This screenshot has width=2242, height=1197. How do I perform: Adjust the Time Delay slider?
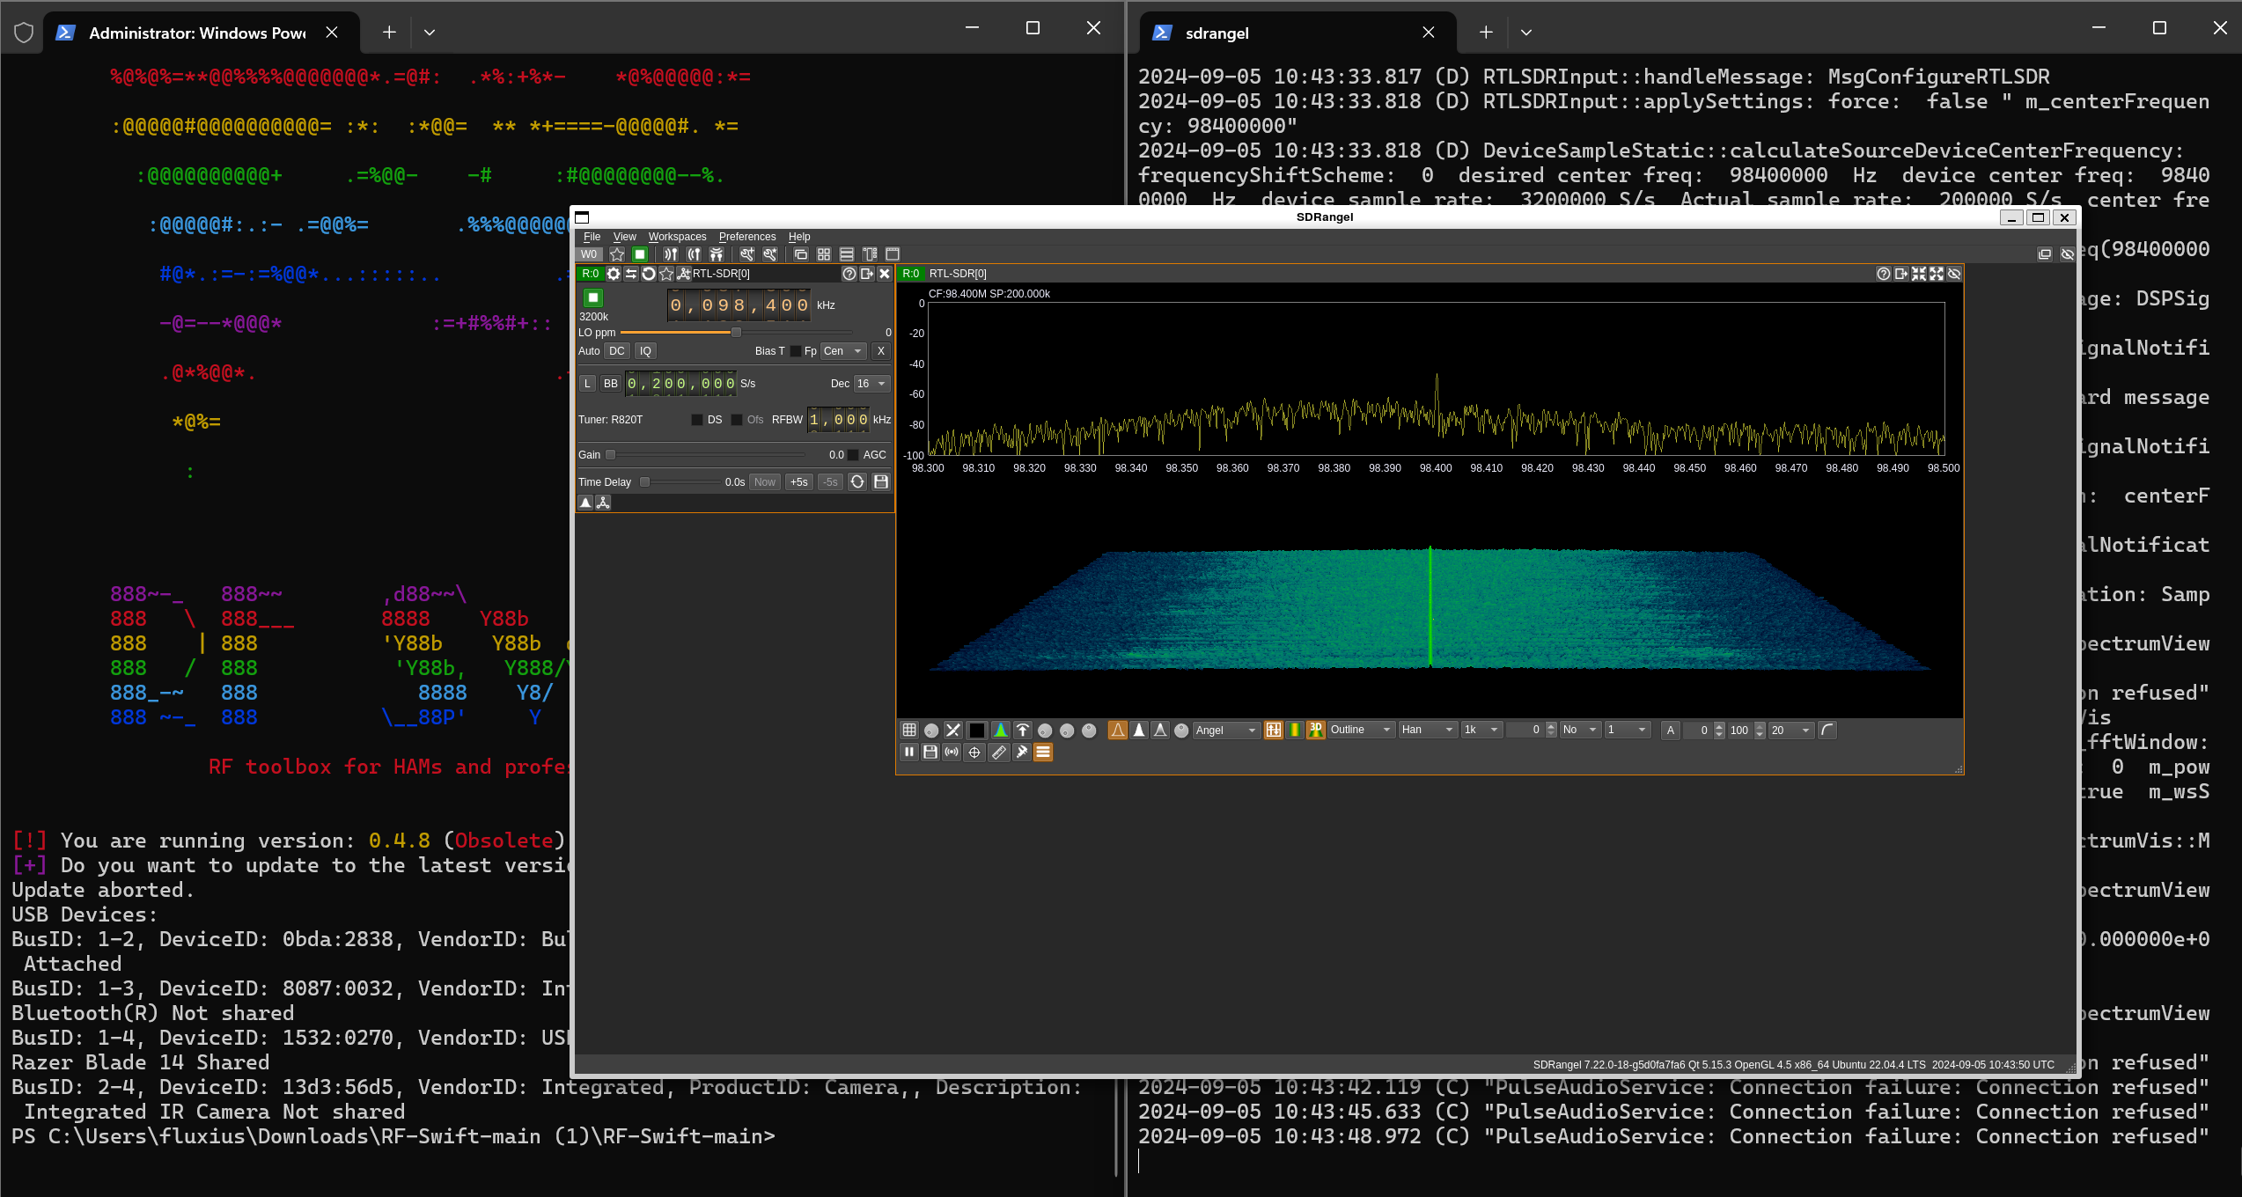[679, 482]
